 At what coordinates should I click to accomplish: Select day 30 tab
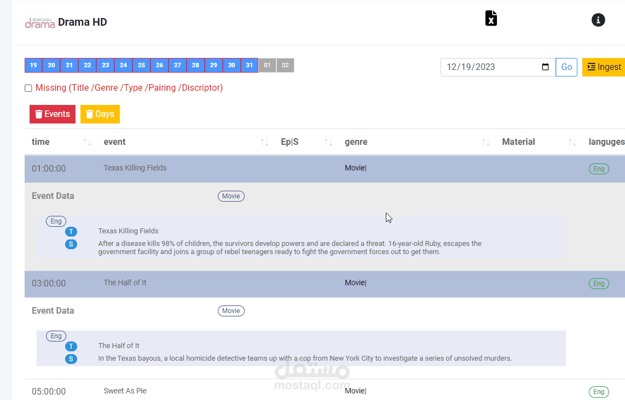[232, 65]
